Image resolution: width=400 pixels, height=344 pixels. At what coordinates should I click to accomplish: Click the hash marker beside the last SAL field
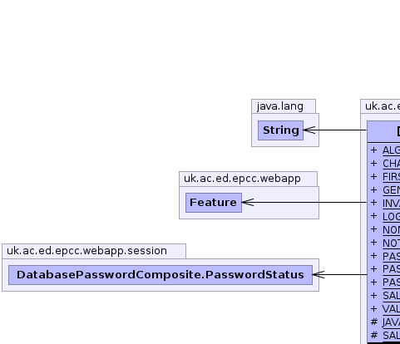(x=374, y=335)
